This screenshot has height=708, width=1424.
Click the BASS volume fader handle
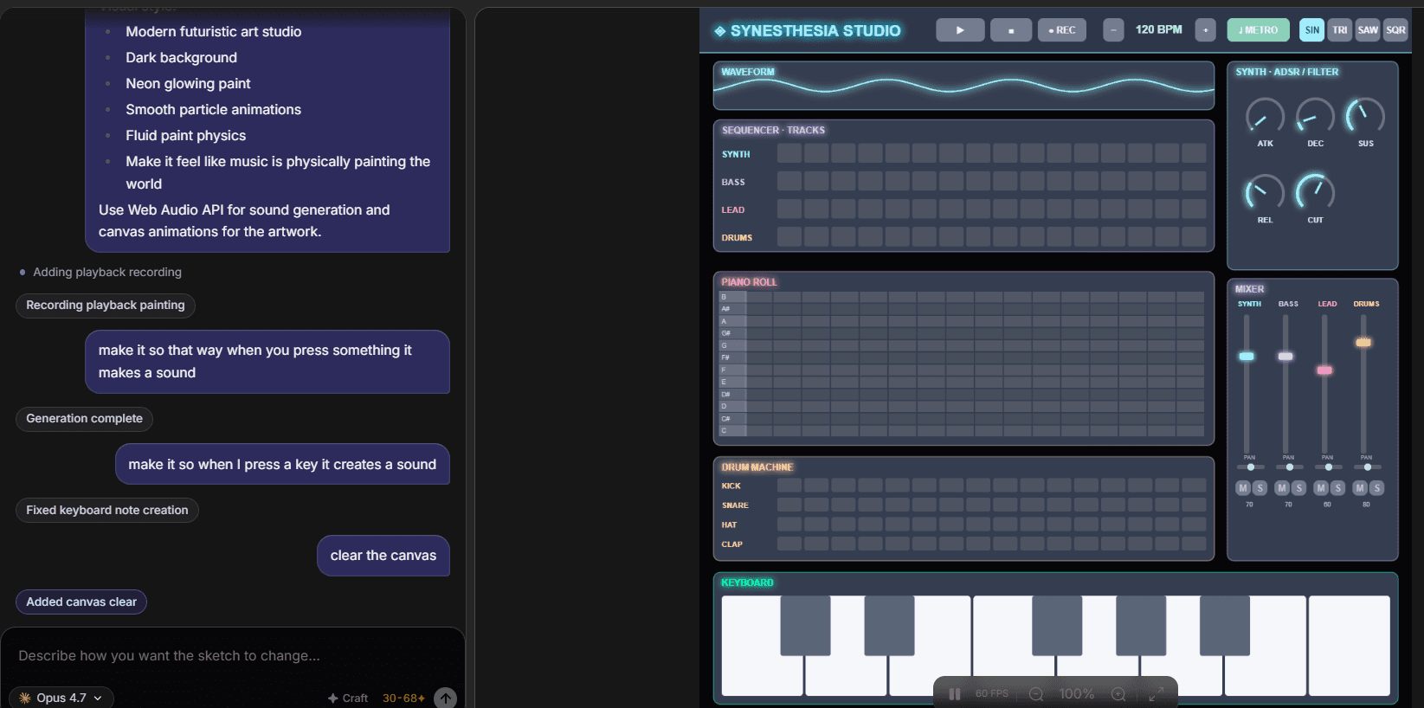pyautogui.click(x=1285, y=357)
